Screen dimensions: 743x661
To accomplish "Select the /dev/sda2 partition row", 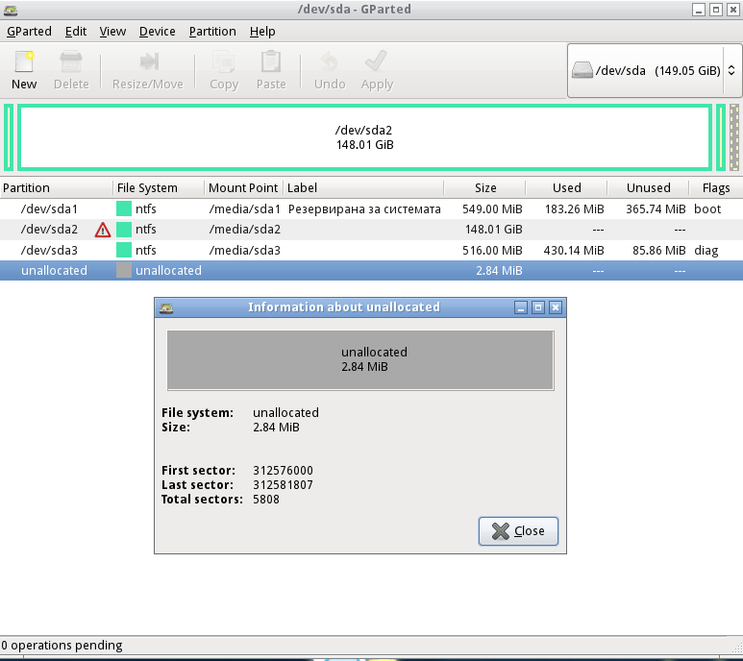I will (371, 230).
